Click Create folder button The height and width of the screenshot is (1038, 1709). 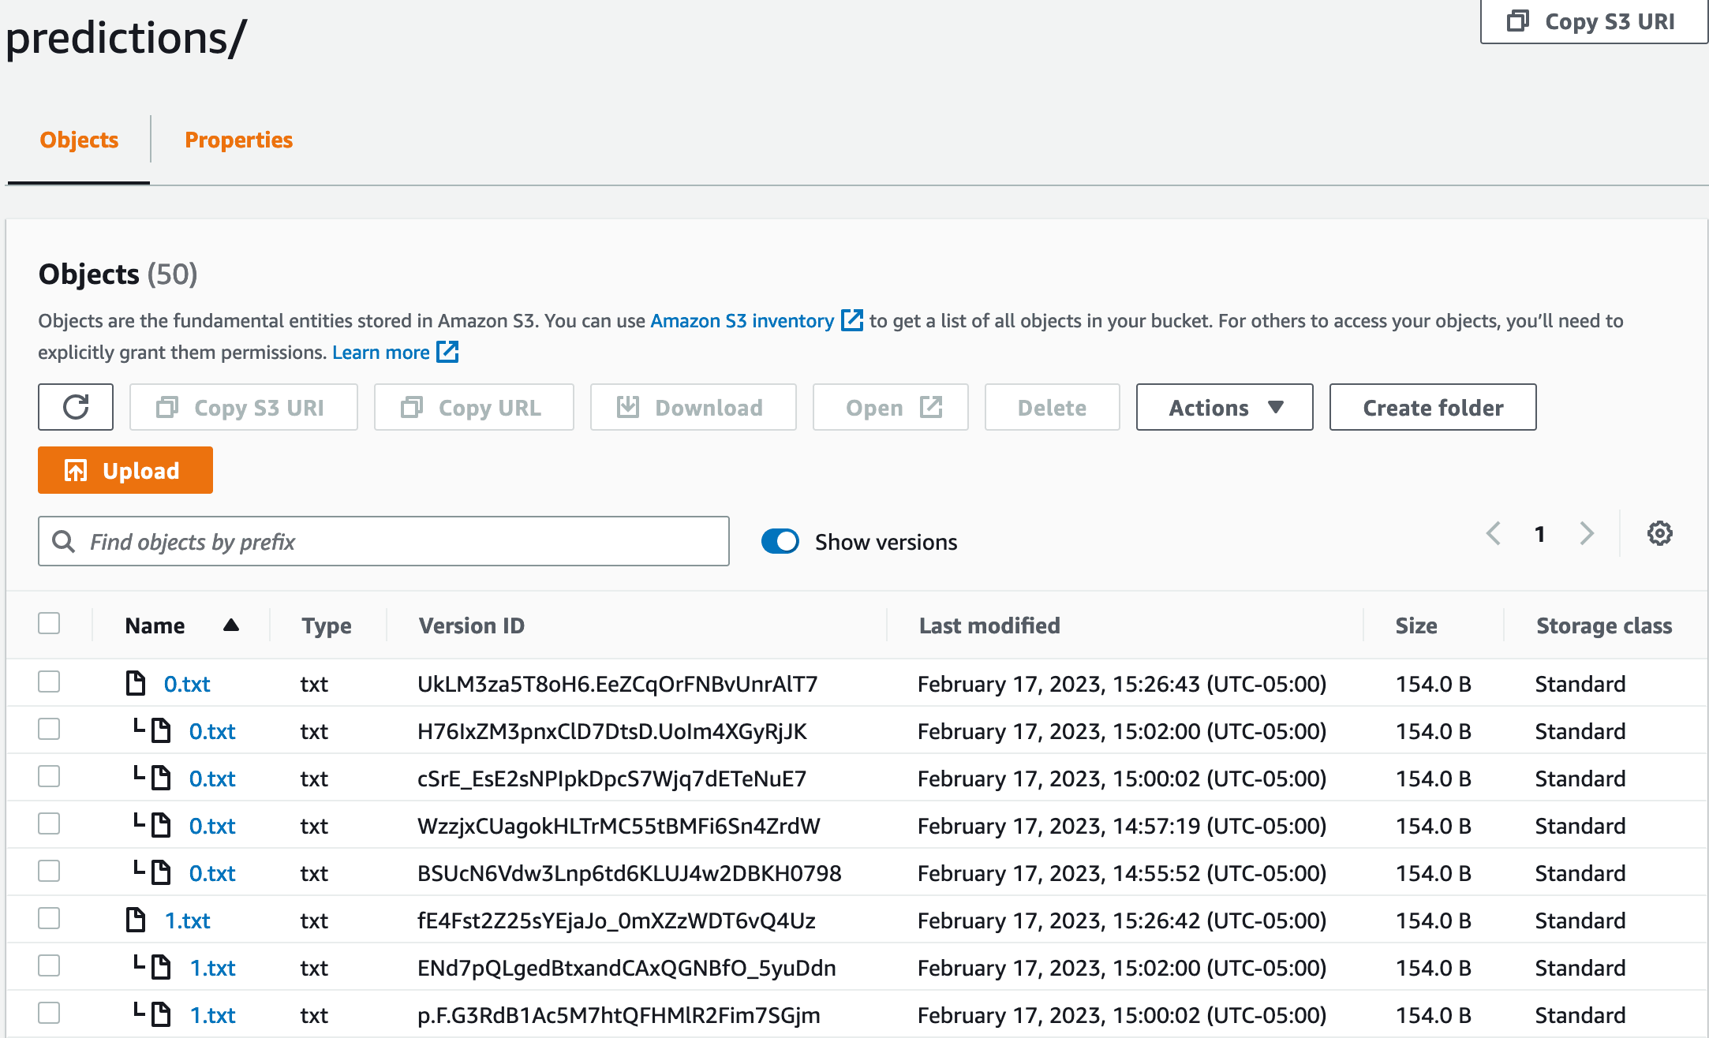tap(1433, 407)
